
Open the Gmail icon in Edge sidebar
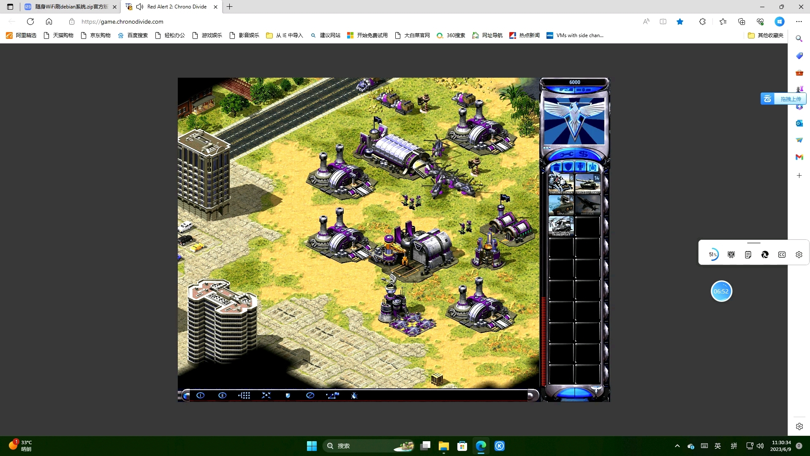pyautogui.click(x=799, y=157)
